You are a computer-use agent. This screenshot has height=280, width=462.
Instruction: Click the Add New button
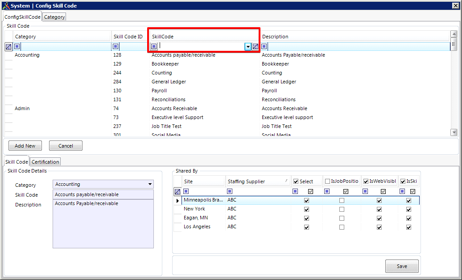pyautogui.click(x=25, y=146)
